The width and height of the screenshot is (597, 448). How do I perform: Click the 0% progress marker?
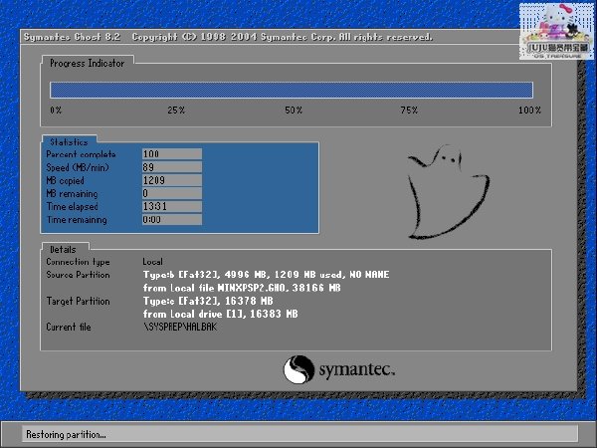pyautogui.click(x=56, y=111)
